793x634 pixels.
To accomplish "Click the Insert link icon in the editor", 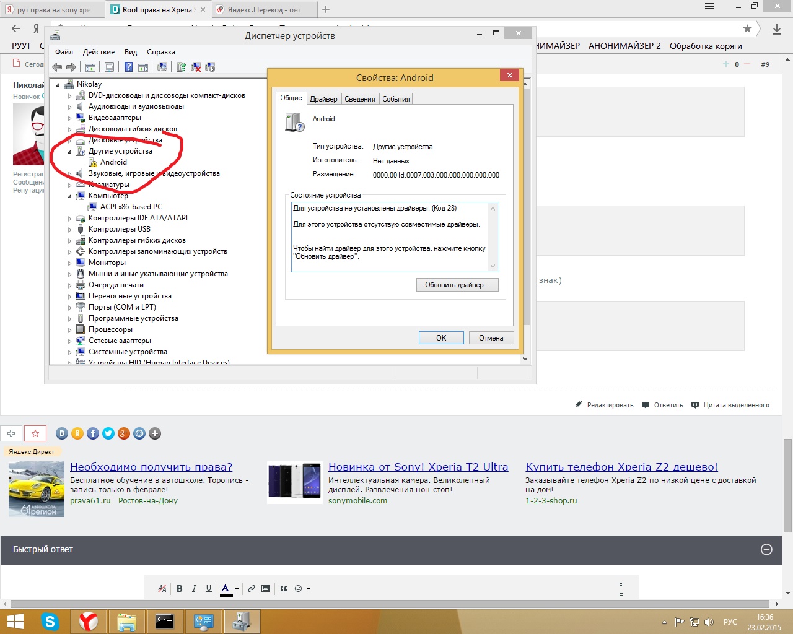I will (x=252, y=589).
